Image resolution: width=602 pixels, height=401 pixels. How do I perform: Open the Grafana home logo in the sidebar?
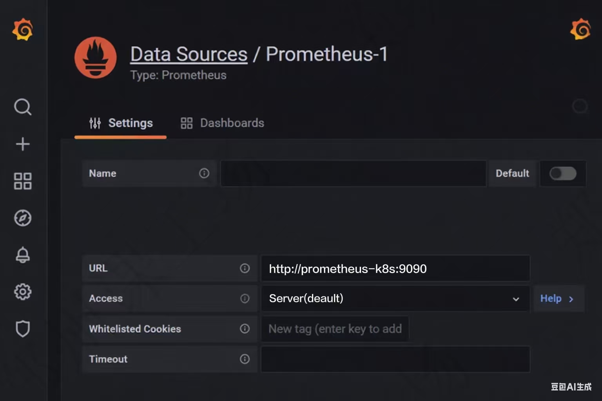click(22, 29)
